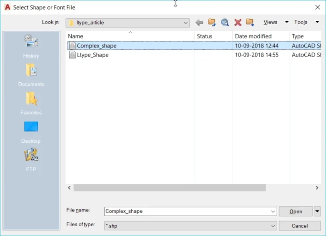Close the Select Shape or Font File dialog
326x236 pixels.
point(318,7)
